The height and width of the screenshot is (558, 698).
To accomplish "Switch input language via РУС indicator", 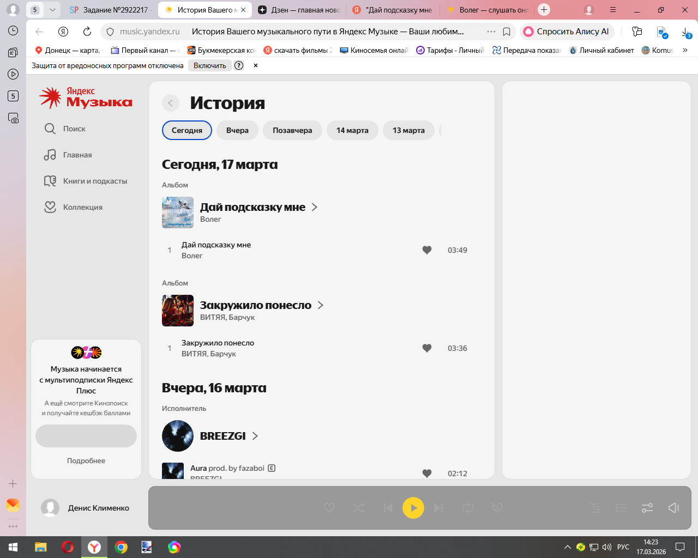I will tap(623, 547).
